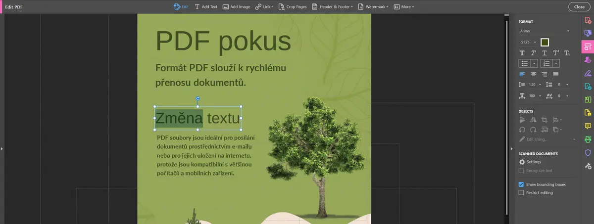This screenshot has height=224, width=594.
Task: Align text right
Action: 544,74
